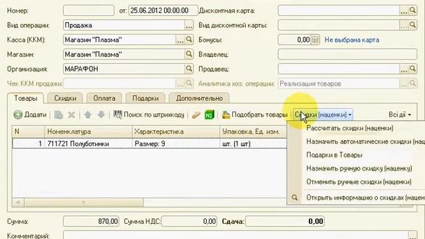Click Поиск по штрихкоду barcode search
425x239 pixels.
click(x=149, y=115)
